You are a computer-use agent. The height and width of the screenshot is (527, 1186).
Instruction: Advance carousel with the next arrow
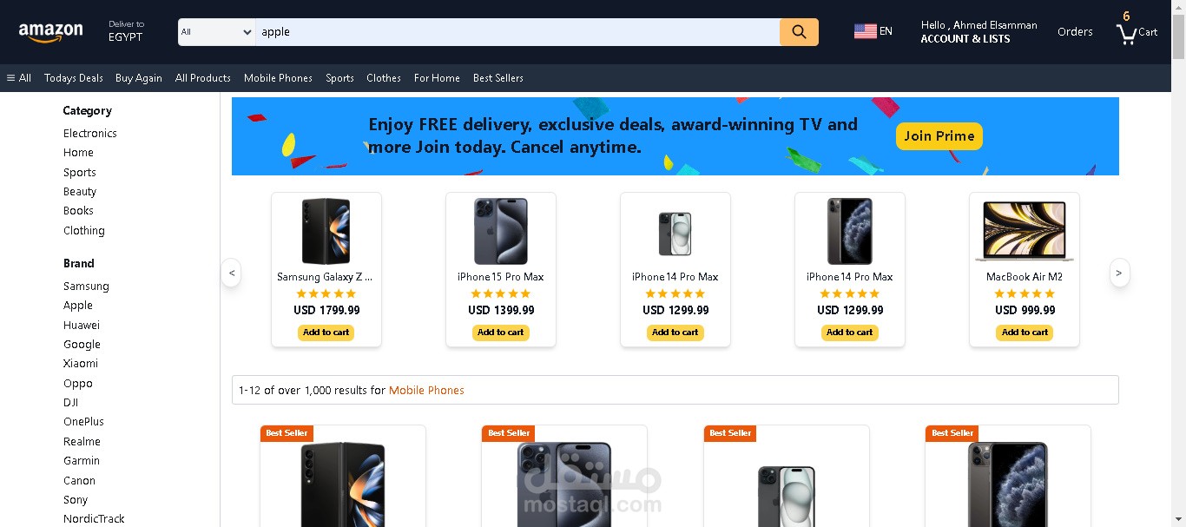tap(1119, 273)
